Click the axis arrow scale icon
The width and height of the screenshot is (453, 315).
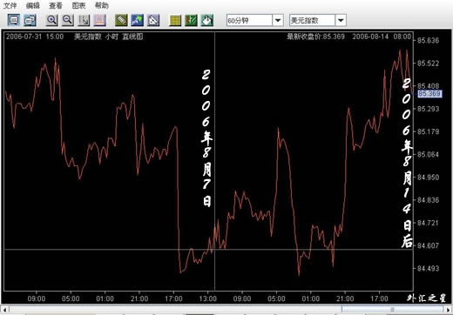pyautogui.click(x=84, y=20)
